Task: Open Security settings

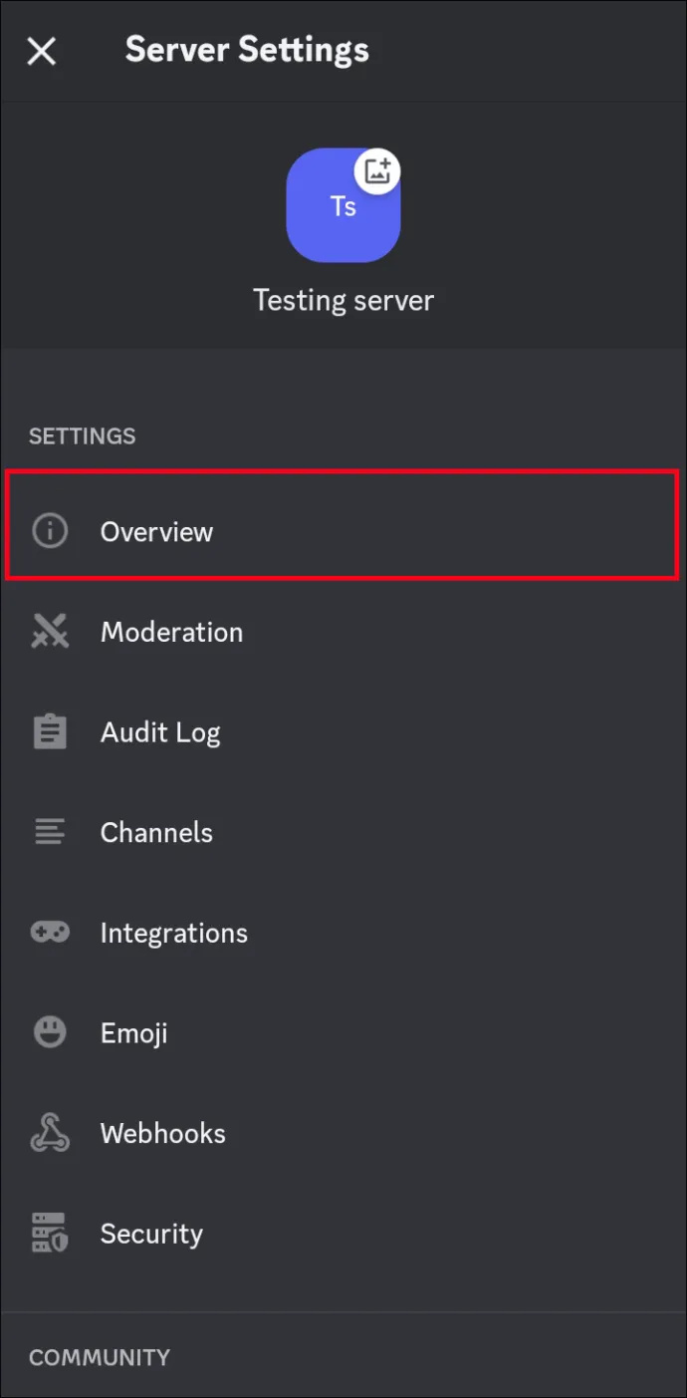Action: click(343, 1233)
